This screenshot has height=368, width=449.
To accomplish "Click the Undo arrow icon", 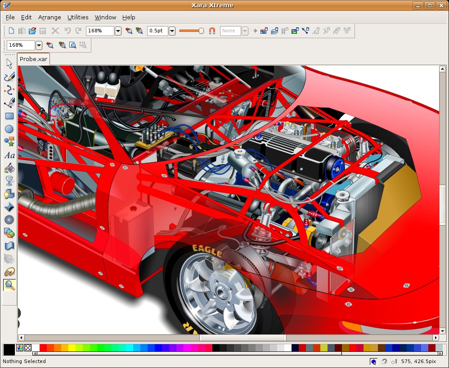I will pos(67,31).
